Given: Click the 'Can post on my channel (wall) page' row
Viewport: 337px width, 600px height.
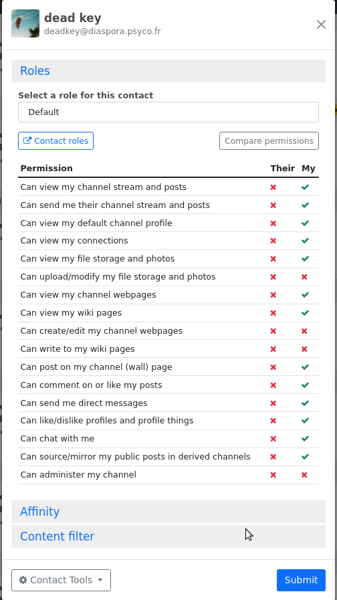Looking at the screenshot, I should pos(168,367).
